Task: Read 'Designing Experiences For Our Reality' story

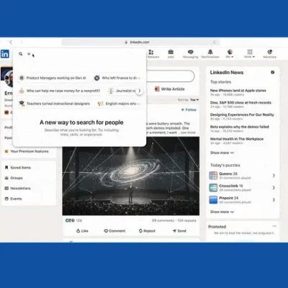Action: 242,114
